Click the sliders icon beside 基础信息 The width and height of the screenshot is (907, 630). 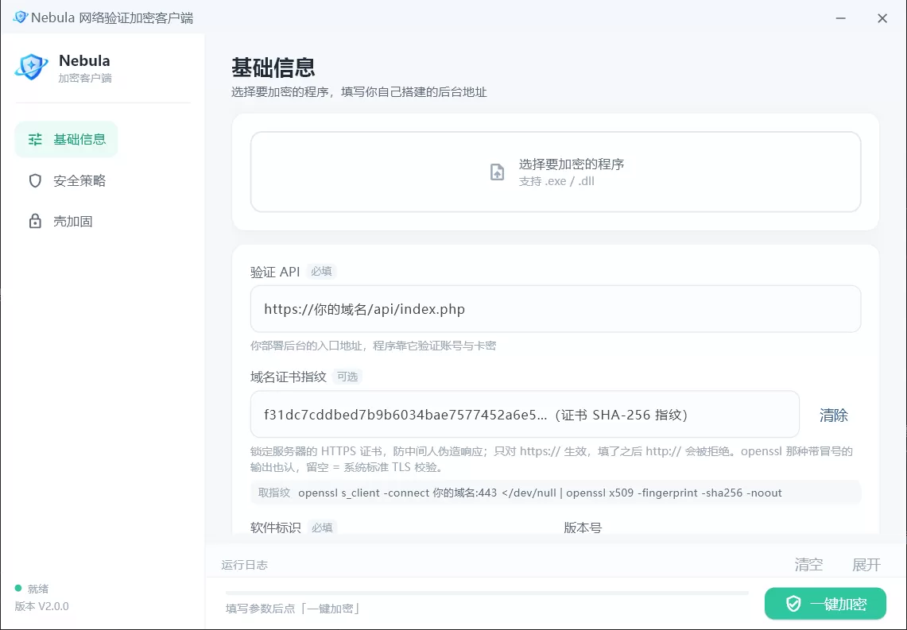click(35, 139)
